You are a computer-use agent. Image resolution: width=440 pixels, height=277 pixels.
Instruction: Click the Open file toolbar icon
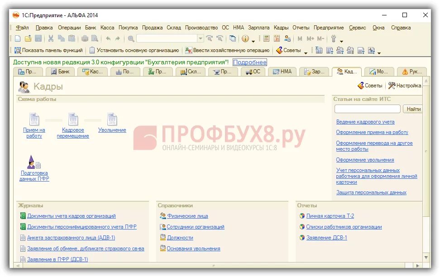point(28,38)
